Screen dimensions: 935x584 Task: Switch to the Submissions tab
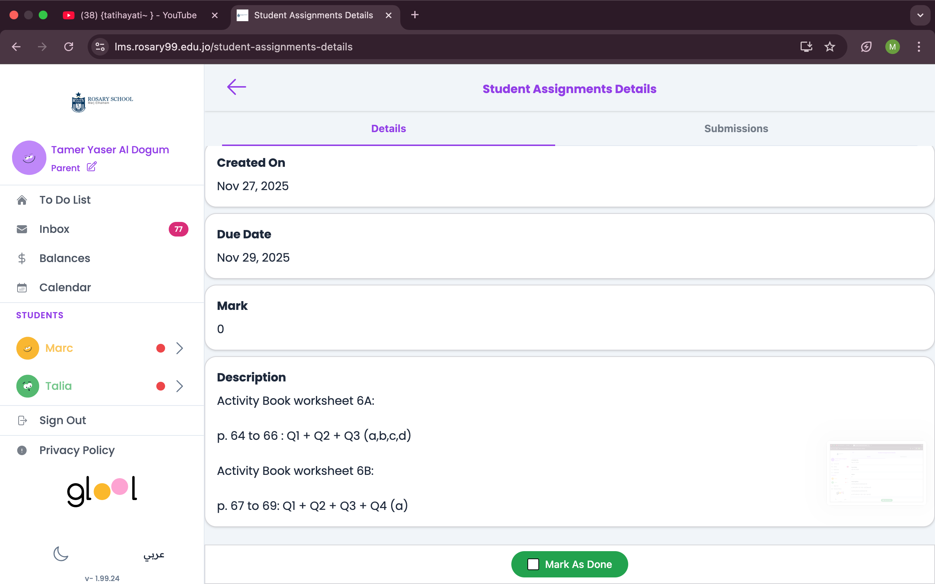click(x=736, y=128)
